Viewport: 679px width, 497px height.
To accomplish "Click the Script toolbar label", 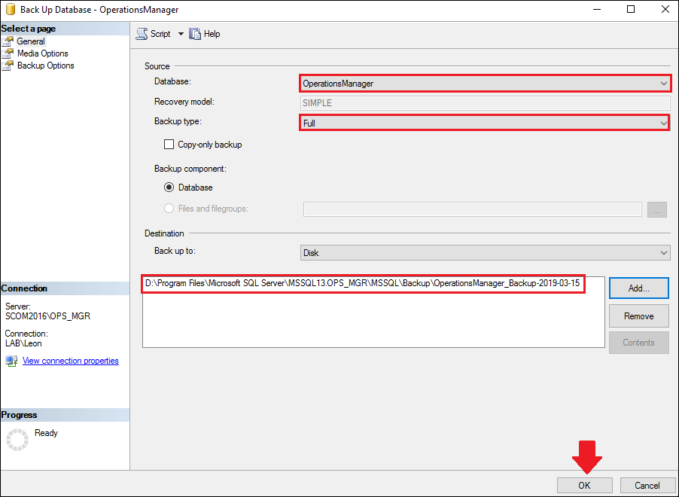I will click(160, 34).
